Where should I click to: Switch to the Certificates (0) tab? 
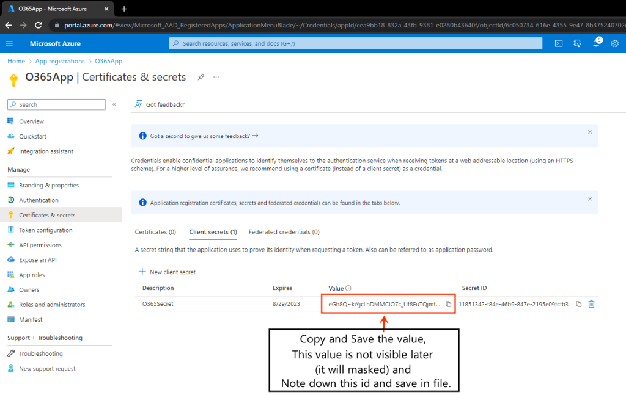pyautogui.click(x=155, y=232)
